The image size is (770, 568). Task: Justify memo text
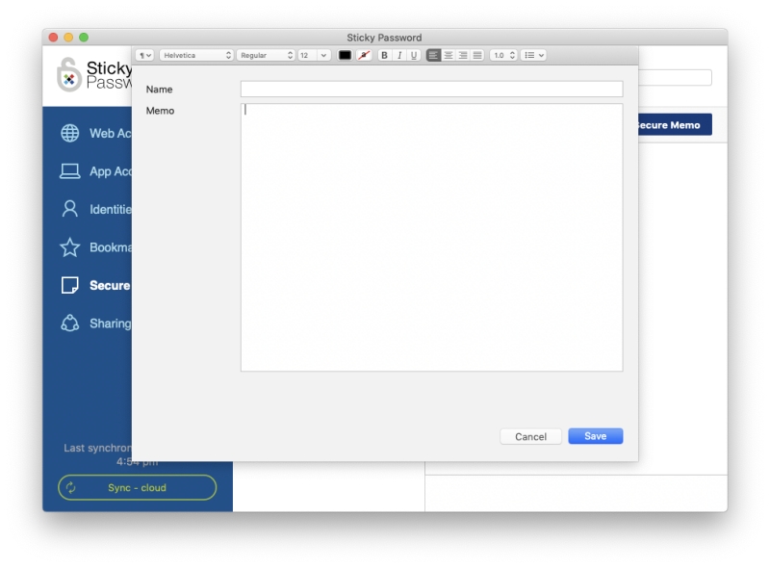click(x=477, y=56)
